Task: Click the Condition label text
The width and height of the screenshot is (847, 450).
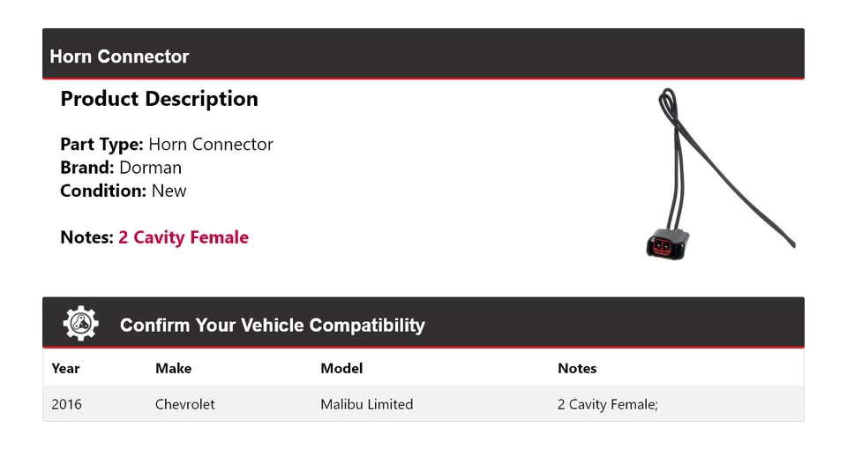Action: coord(102,191)
